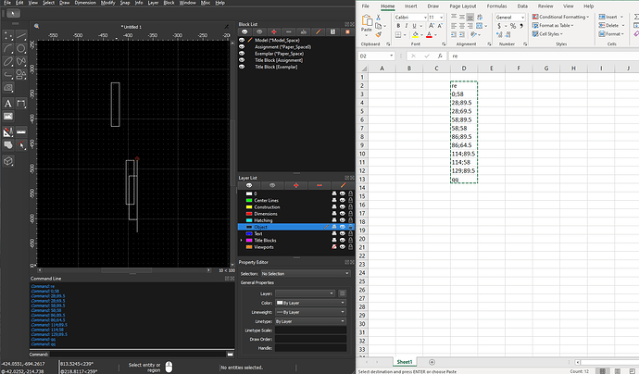Select the Line drawing tool
Image resolution: width=639 pixels, height=374 pixels.
pyautogui.click(x=21, y=35)
